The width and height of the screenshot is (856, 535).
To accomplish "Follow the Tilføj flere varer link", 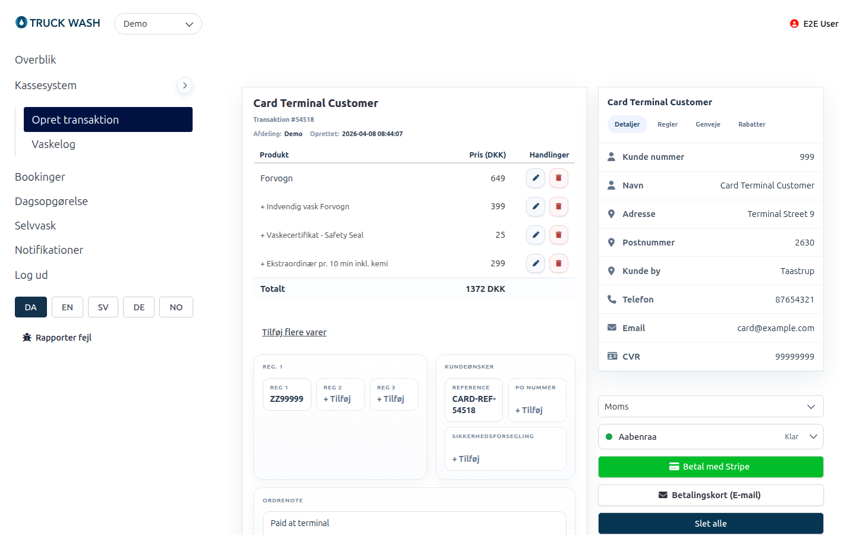I will coord(294,332).
